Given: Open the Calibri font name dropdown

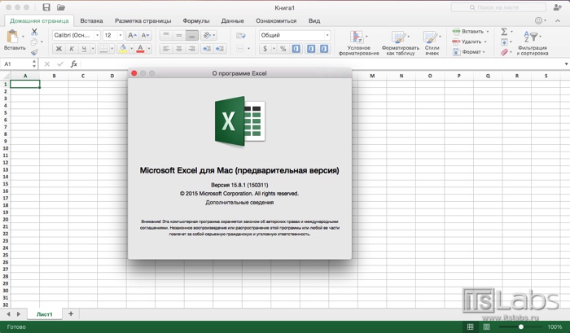Looking at the screenshot, I should click(x=98, y=35).
